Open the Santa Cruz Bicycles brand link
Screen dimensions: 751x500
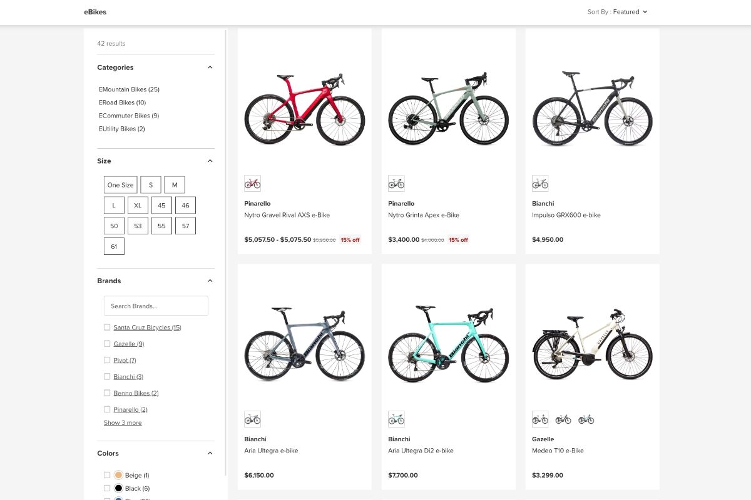point(147,327)
